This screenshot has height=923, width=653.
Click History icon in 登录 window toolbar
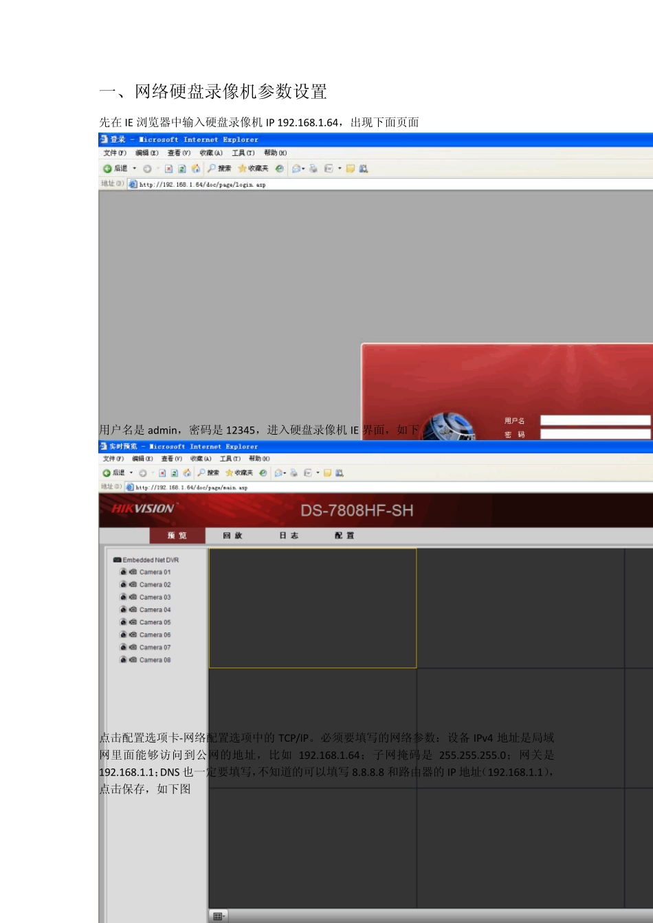280,168
